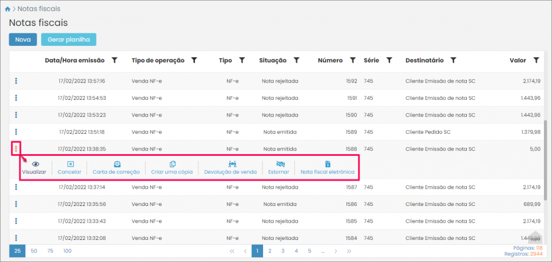Click the Nova button
Screen dimensions: 552x262
(x=23, y=39)
